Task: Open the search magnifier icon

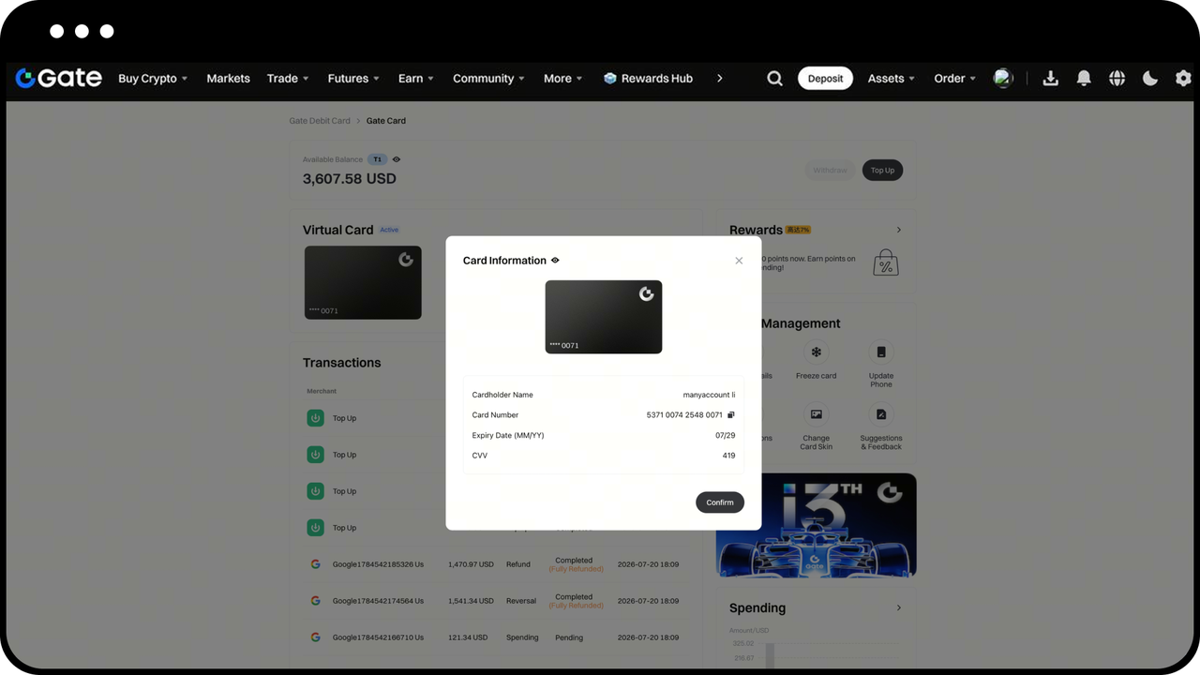Action: click(774, 79)
